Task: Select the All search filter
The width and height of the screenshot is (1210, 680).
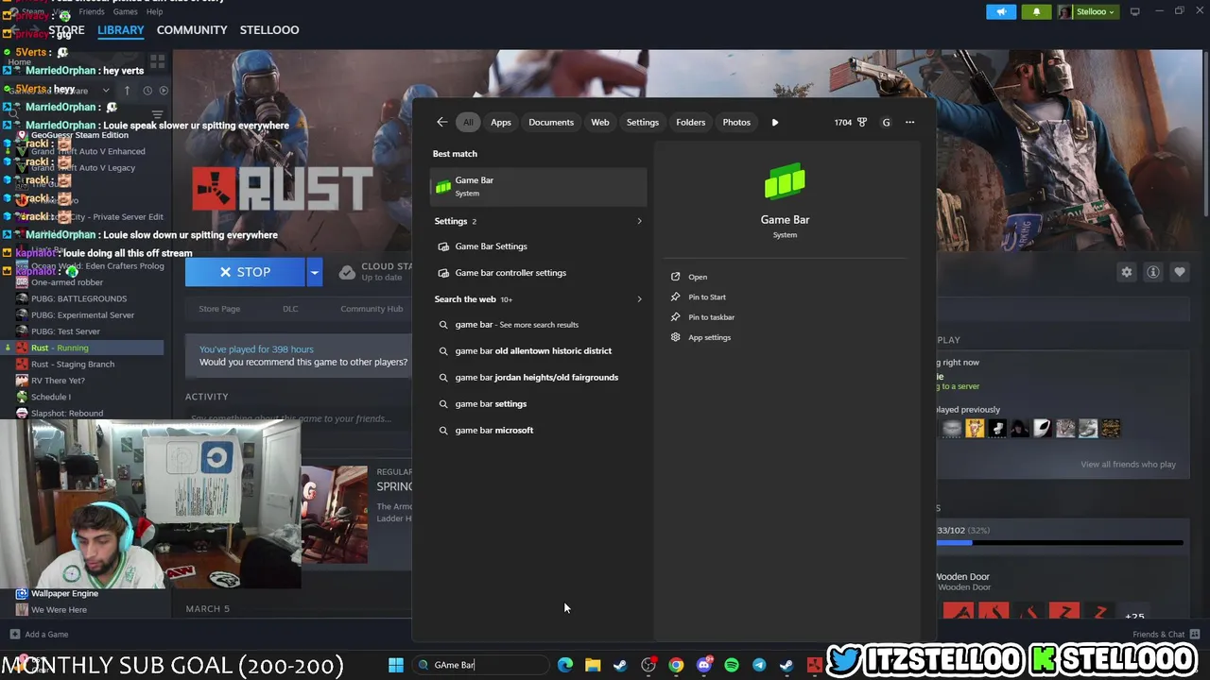Action: (x=468, y=122)
